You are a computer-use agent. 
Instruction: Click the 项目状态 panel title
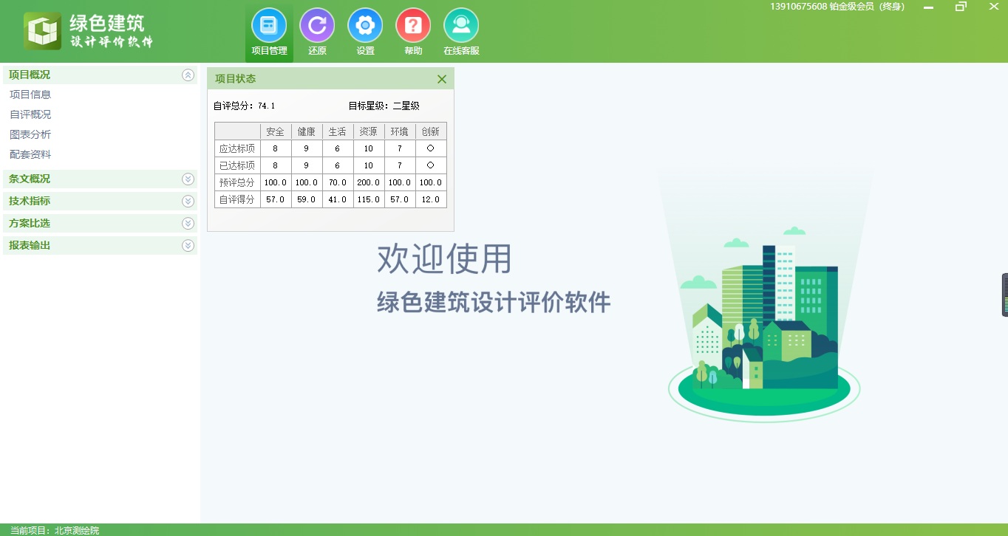tap(236, 79)
